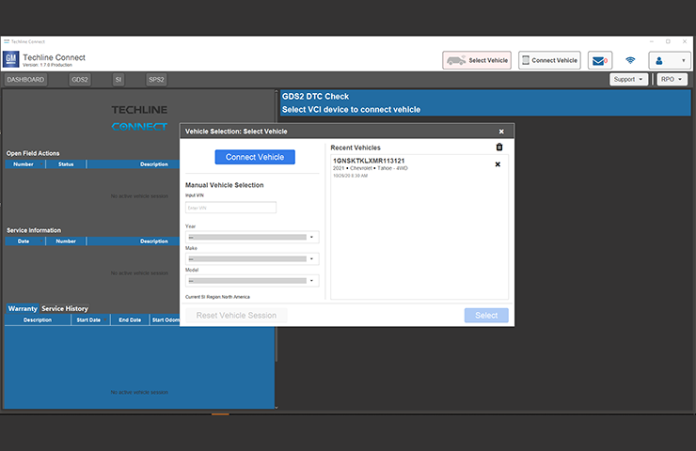The image size is (696, 451).
Task: Expand the Model dropdown
Action: [252, 281]
